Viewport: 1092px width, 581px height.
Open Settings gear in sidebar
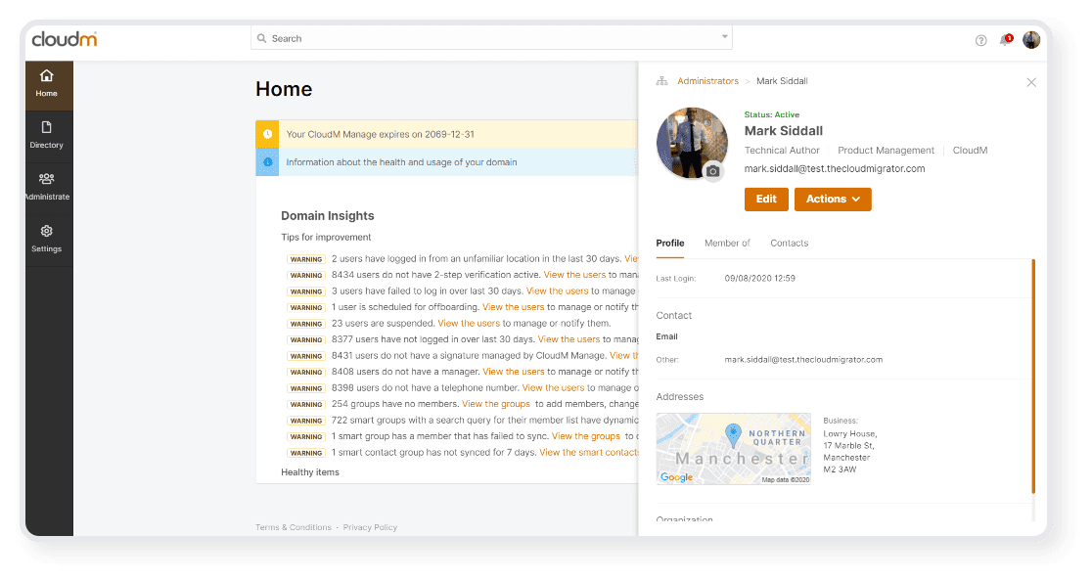pos(46,239)
